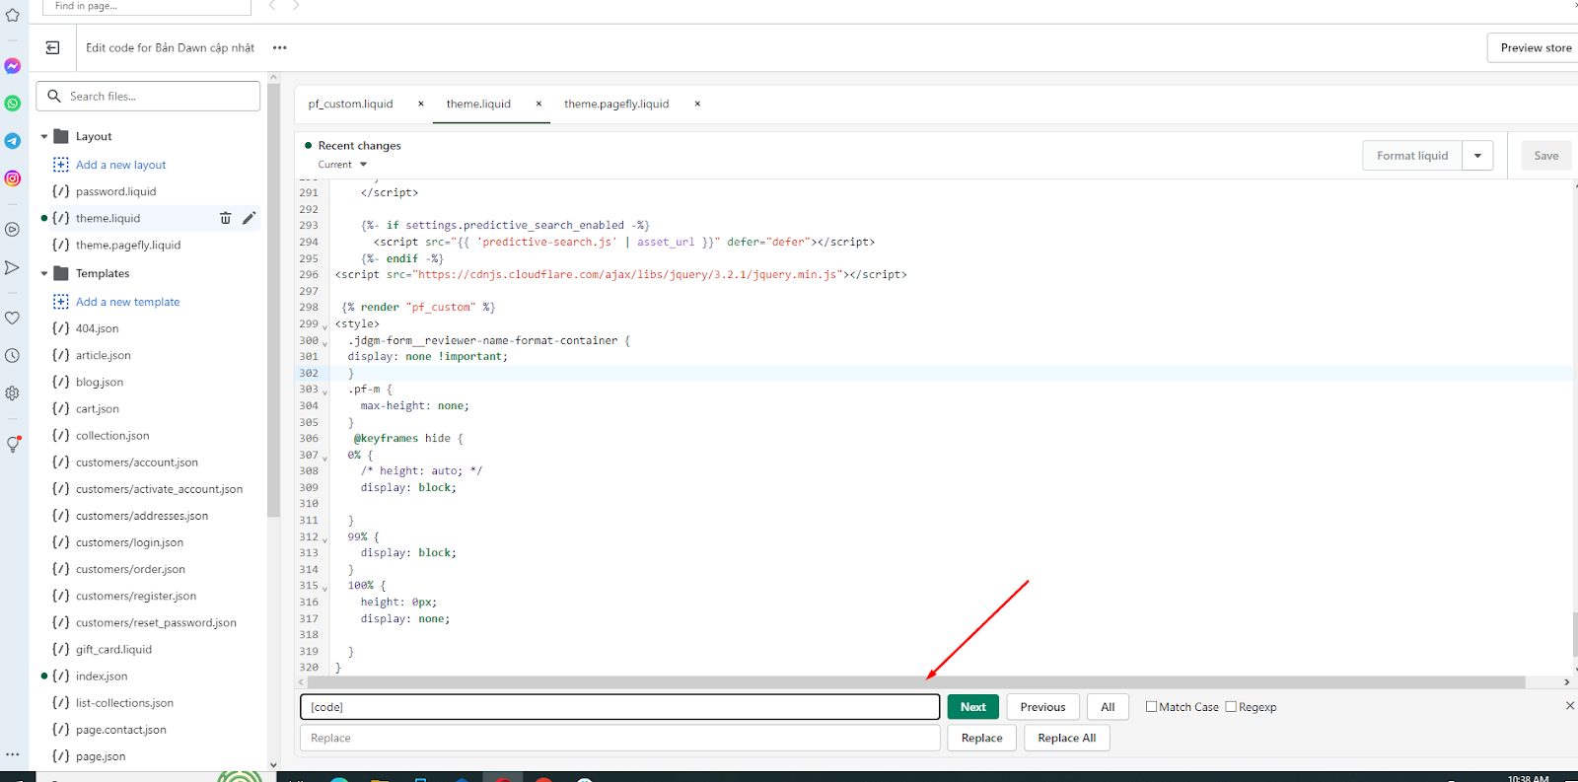Open Telegram from the browser sidebar
The width and height of the screenshot is (1578, 782).
(x=13, y=141)
